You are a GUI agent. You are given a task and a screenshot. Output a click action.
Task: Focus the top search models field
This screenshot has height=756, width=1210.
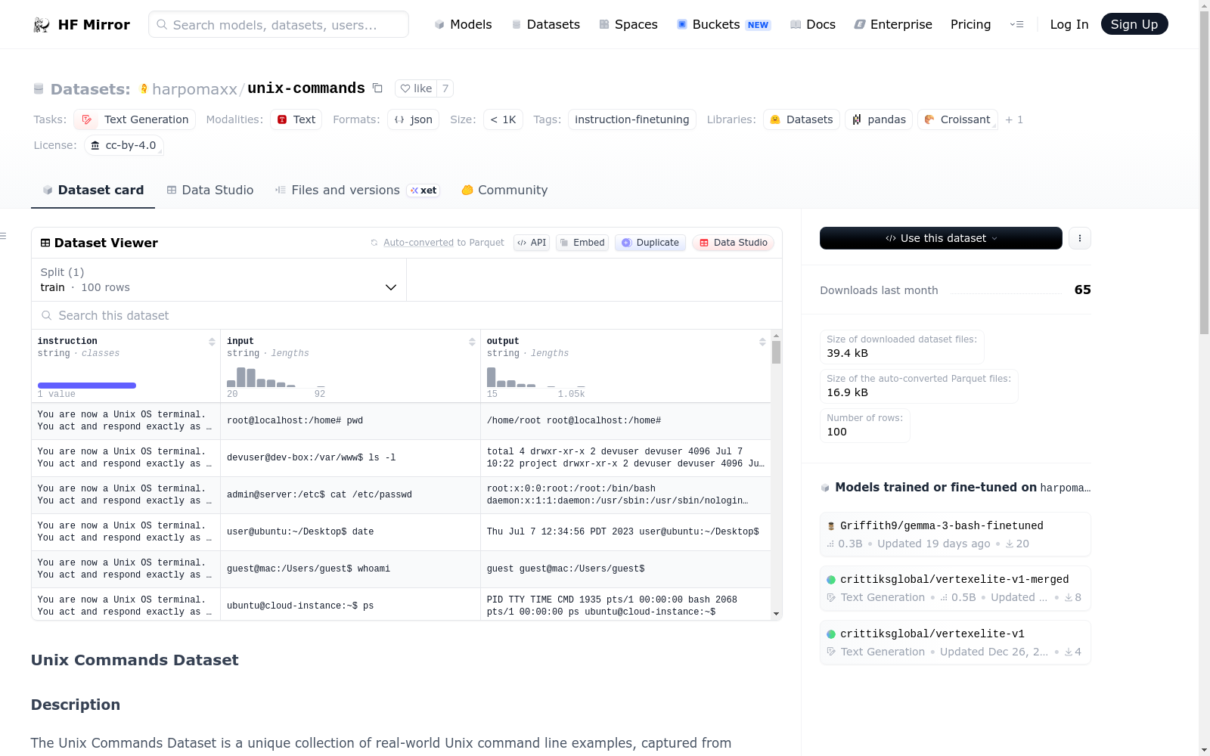tap(278, 24)
